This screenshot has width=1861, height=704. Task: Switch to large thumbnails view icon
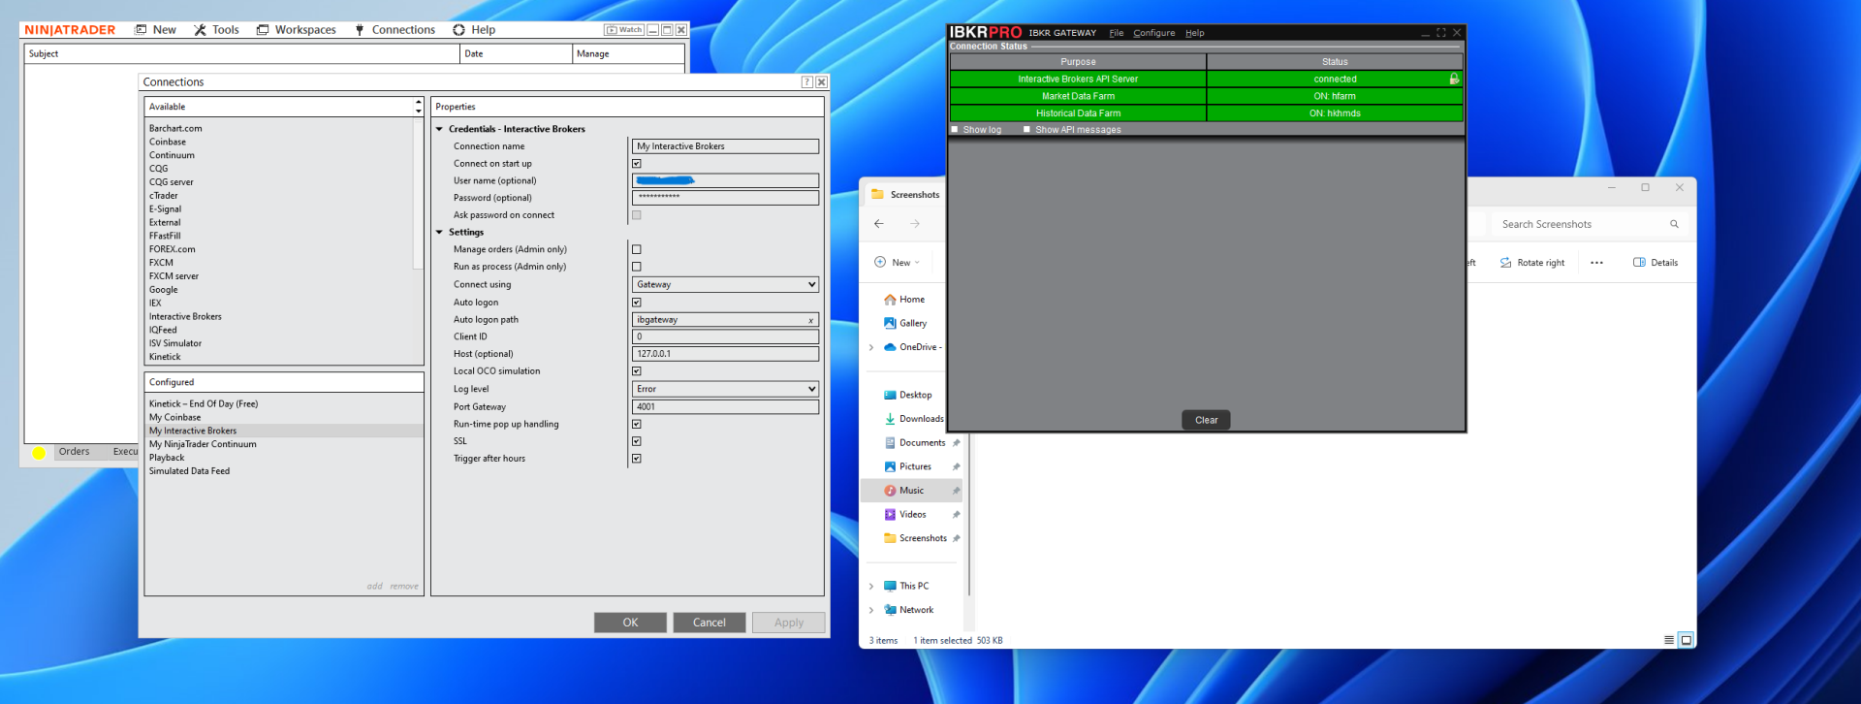tap(1687, 640)
